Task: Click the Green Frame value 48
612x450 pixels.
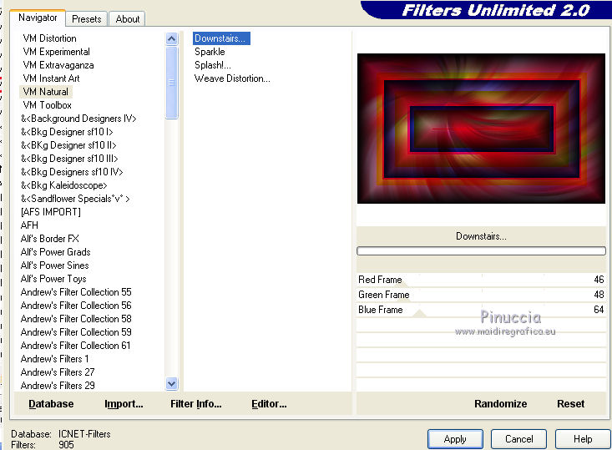Action: (599, 294)
